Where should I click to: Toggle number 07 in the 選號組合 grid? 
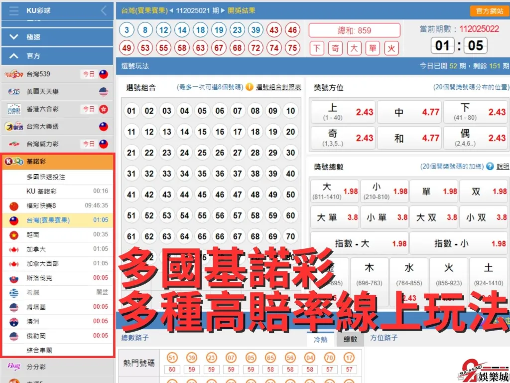pyautogui.click(x=237, y=111)
